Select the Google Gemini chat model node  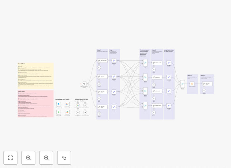78,105
